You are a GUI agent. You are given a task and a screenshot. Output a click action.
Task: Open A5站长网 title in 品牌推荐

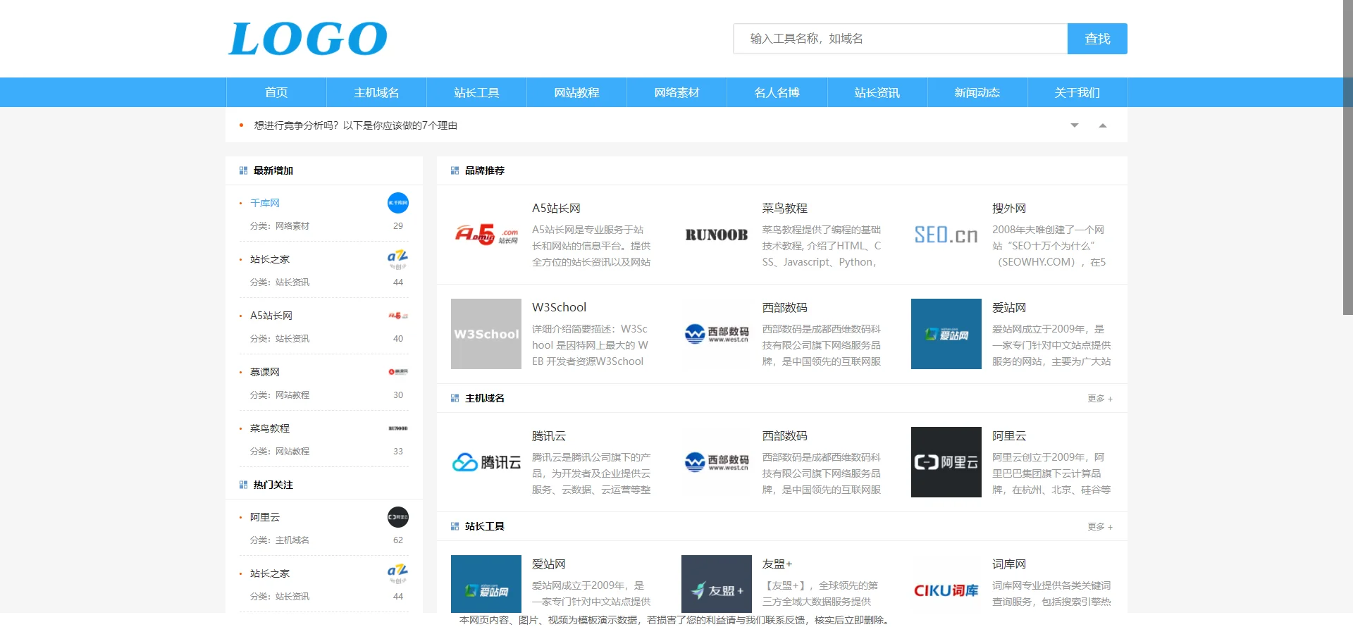(556, 209)
